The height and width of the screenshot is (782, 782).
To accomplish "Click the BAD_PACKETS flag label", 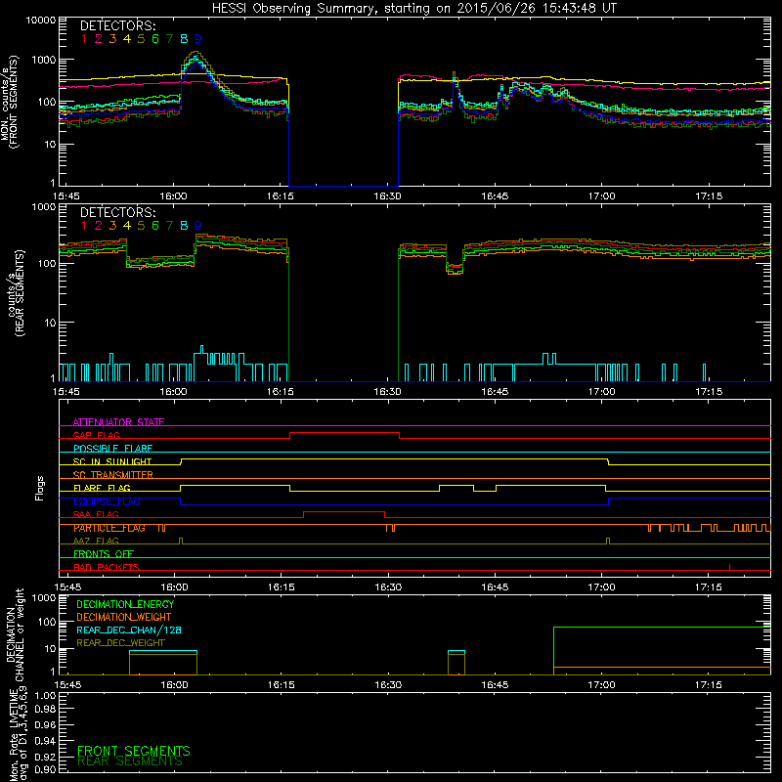I will [x=107, y=567].
